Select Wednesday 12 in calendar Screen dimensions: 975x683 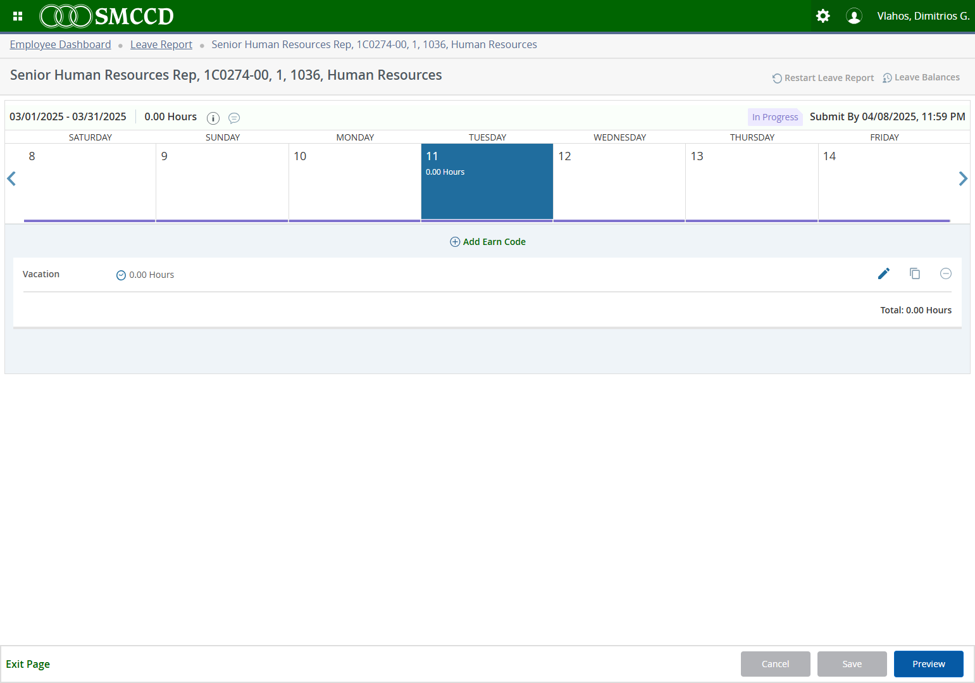pos(619,182)
